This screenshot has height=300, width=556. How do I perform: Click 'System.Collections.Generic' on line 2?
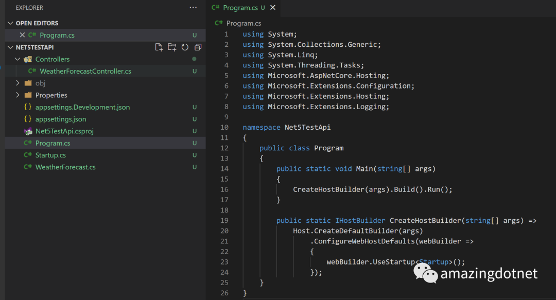322,45
